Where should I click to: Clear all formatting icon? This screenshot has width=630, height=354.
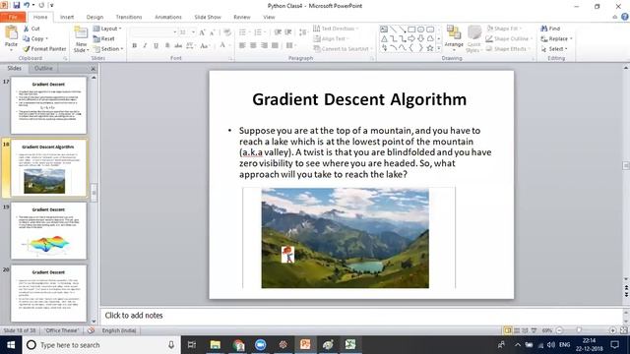coord(227,32)
